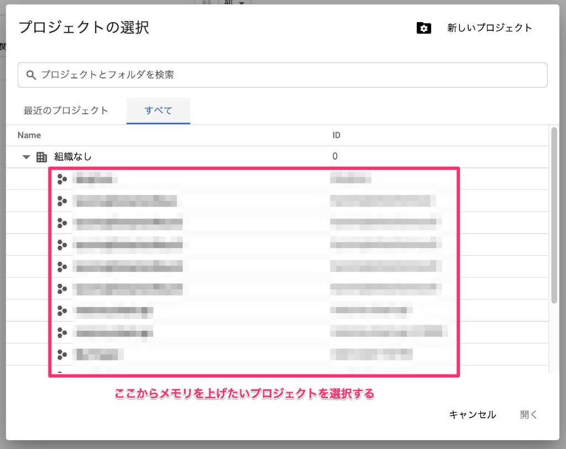566x449 pixels.
Task: Click the fifth project's hexagon icon
Action: (x=62, y=267)
